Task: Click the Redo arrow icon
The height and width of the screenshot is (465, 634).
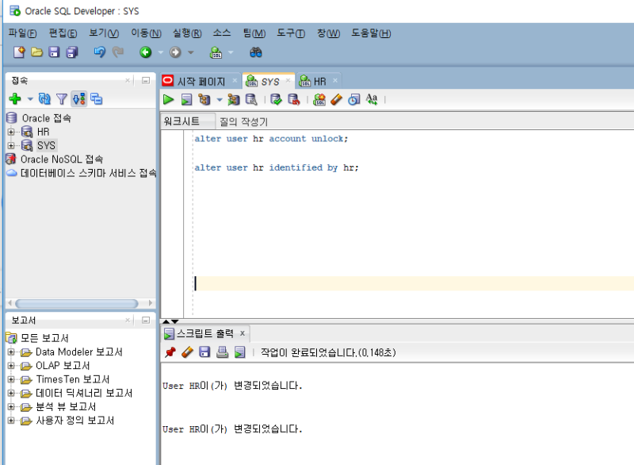Action: pos(117,52)
